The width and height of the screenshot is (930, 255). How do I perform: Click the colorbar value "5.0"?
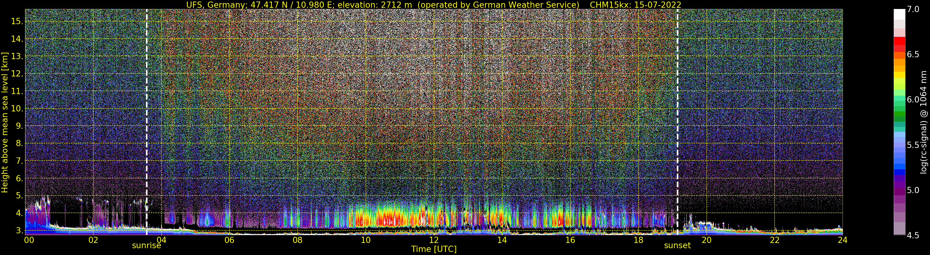913,190
